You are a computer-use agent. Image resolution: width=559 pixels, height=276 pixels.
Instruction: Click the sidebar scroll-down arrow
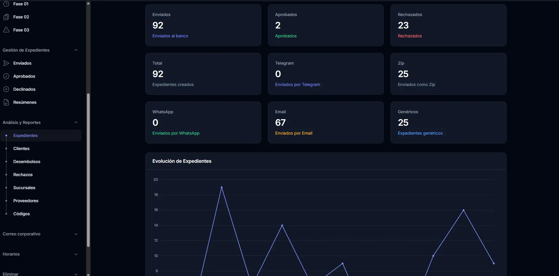88,275
